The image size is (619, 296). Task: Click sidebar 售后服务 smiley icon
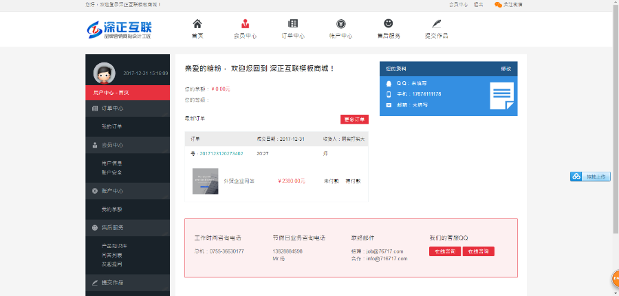coord(95,227)
